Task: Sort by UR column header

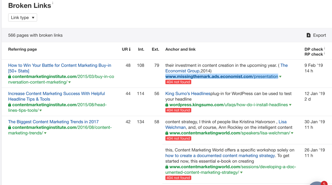Action: coord(126,49)
